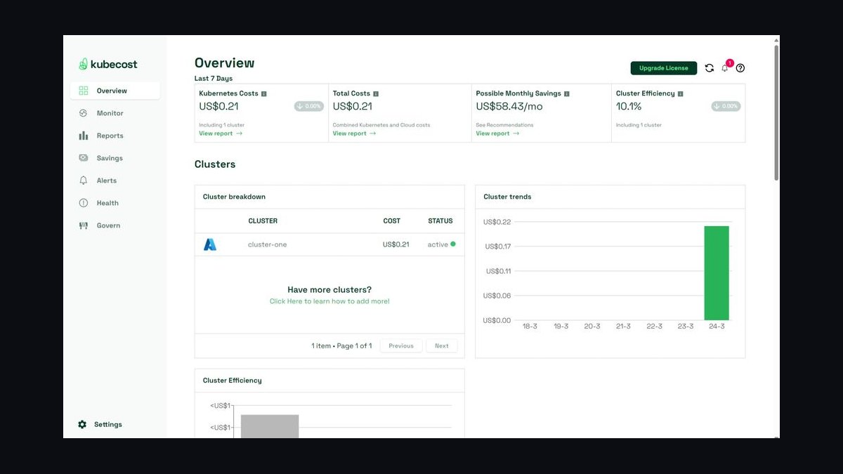This screenshot has height=474, width=843.
Task: Open the Govern section
Action: [x=115, y=225]
